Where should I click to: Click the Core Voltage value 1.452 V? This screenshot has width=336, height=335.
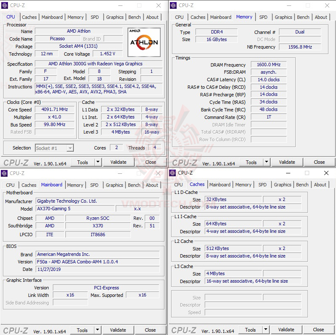point(107,54)
